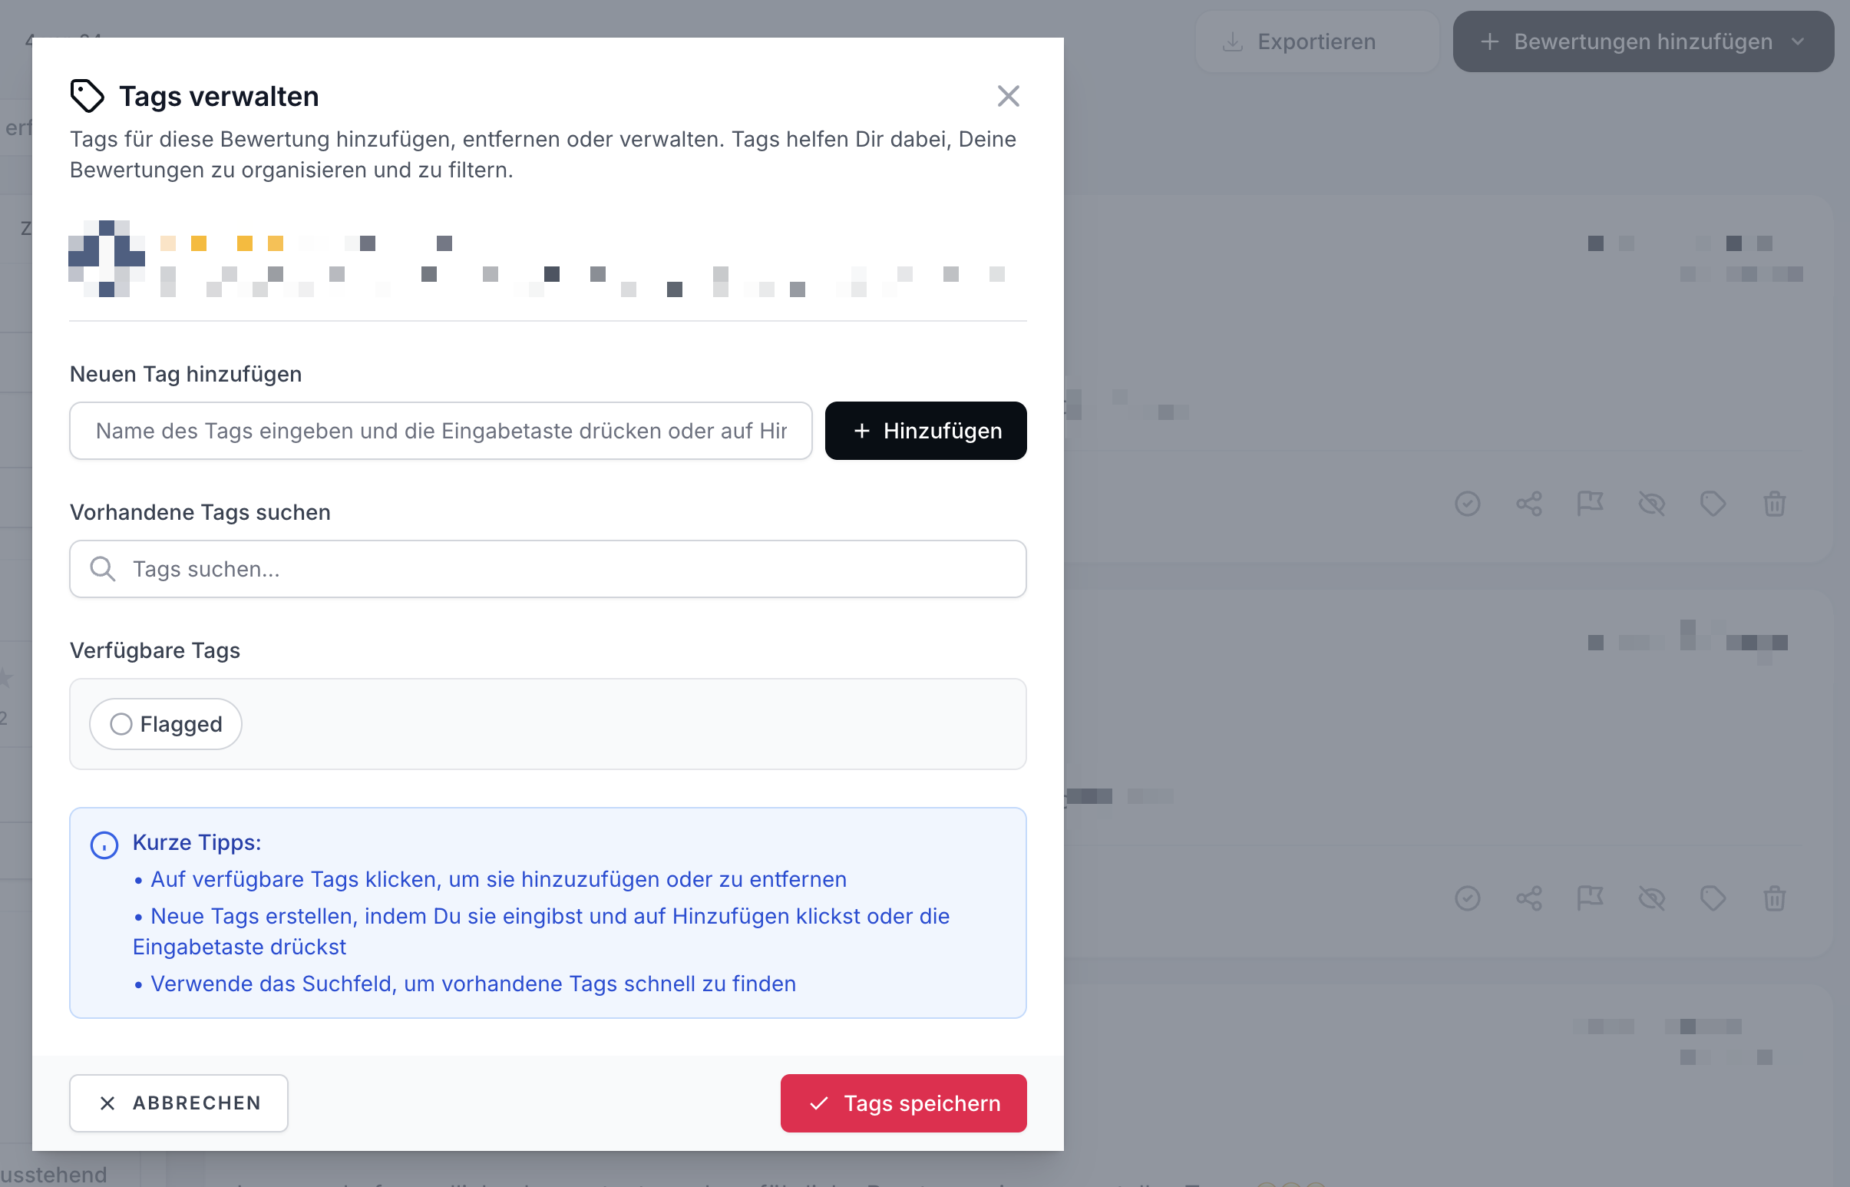The image size is (1850, 1187).
Task: Focus the new tag name input field
Action: [441, 431]
